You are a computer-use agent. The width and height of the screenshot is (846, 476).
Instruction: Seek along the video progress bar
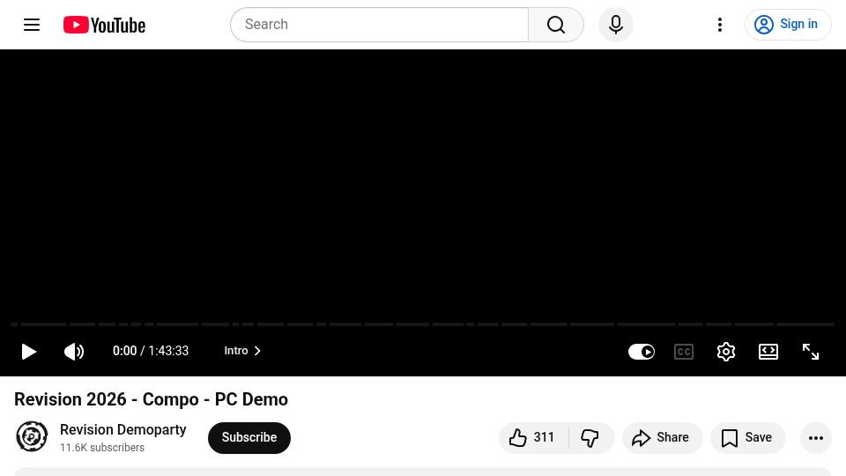point(422,324)
